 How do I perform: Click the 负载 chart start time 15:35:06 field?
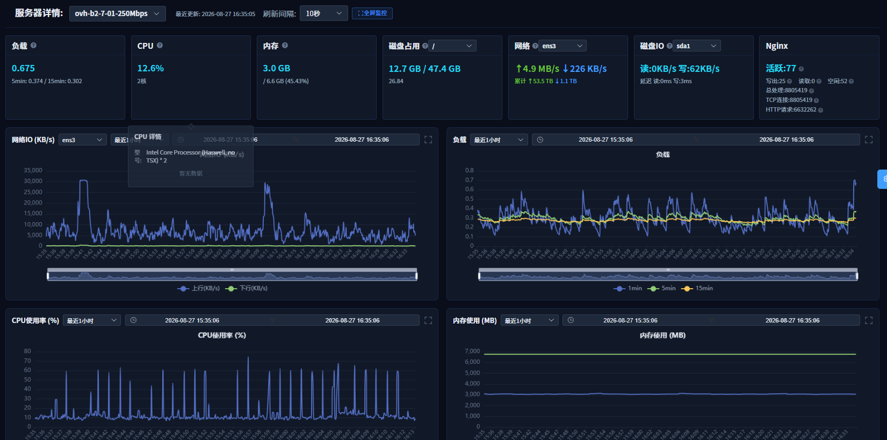605,140
